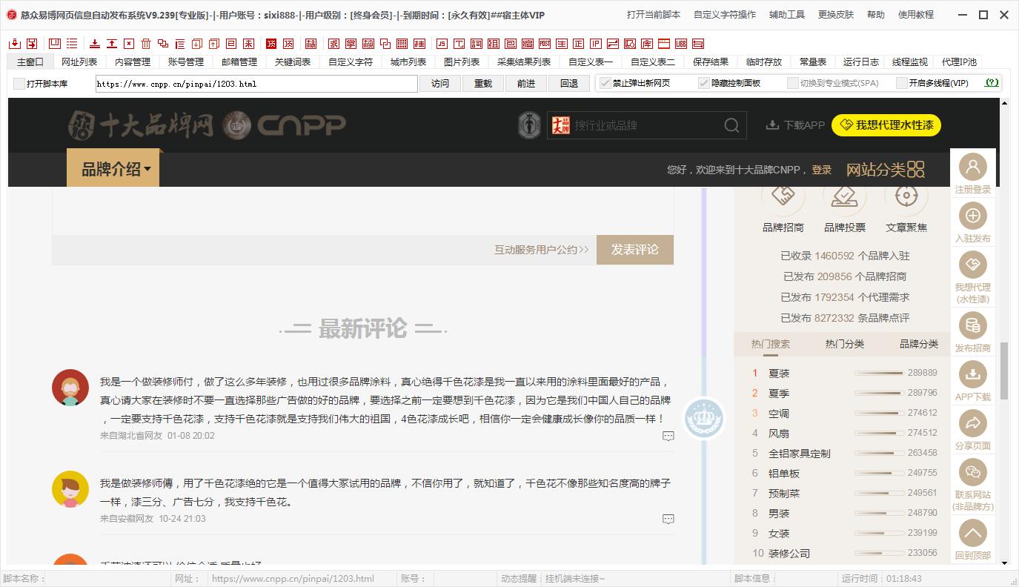The width and height of the screenshot is (1019, 587).
Task: Click the URL address input field
Action: coord(256,84)
